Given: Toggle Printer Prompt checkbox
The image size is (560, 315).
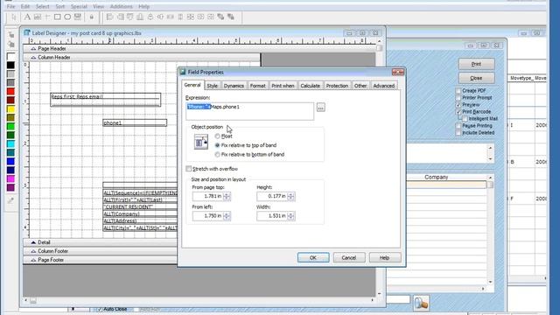Looking at the screenshot, I should (x=458, y=97).
